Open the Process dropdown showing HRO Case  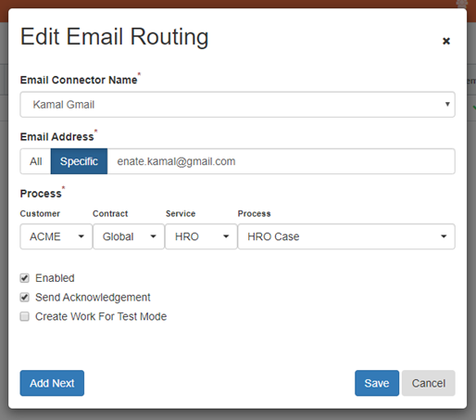346,236
